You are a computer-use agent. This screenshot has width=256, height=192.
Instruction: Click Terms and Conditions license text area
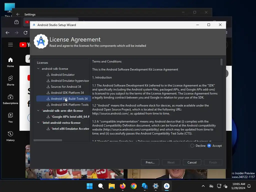(x=156, y=100)
